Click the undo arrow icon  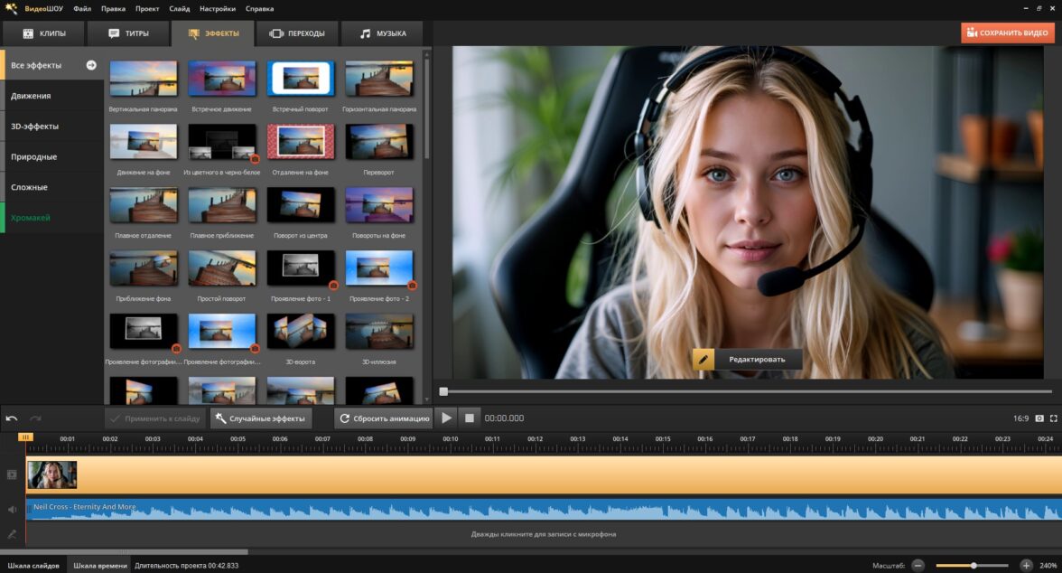click(12, 418)
